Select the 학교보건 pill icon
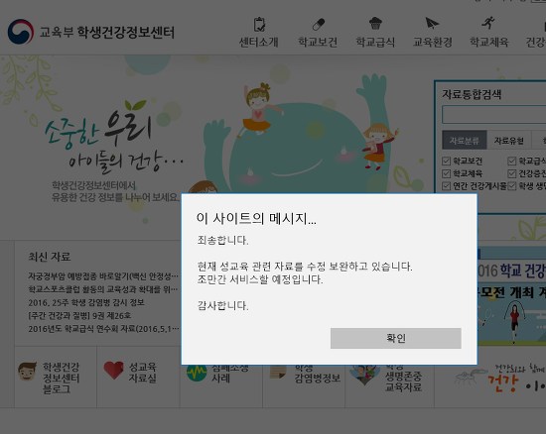Image resolution: width=546 pixels, height=434 pixels. (x=319, y=25)
